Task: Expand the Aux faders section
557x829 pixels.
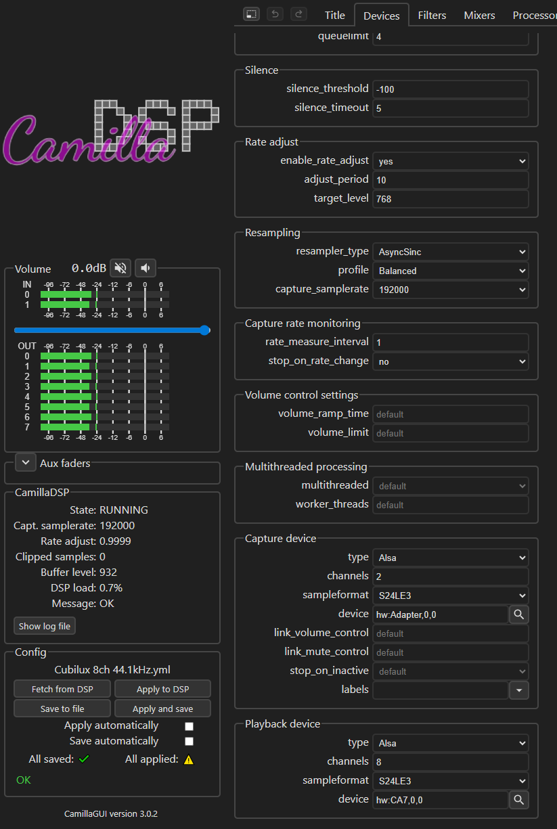Action: (x=26, y=463)
